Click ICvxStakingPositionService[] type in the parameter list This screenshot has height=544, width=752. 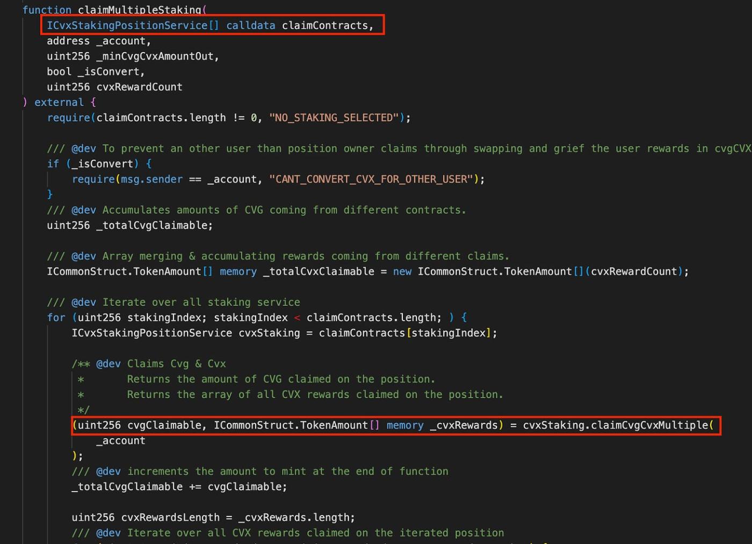coord(132,25)
